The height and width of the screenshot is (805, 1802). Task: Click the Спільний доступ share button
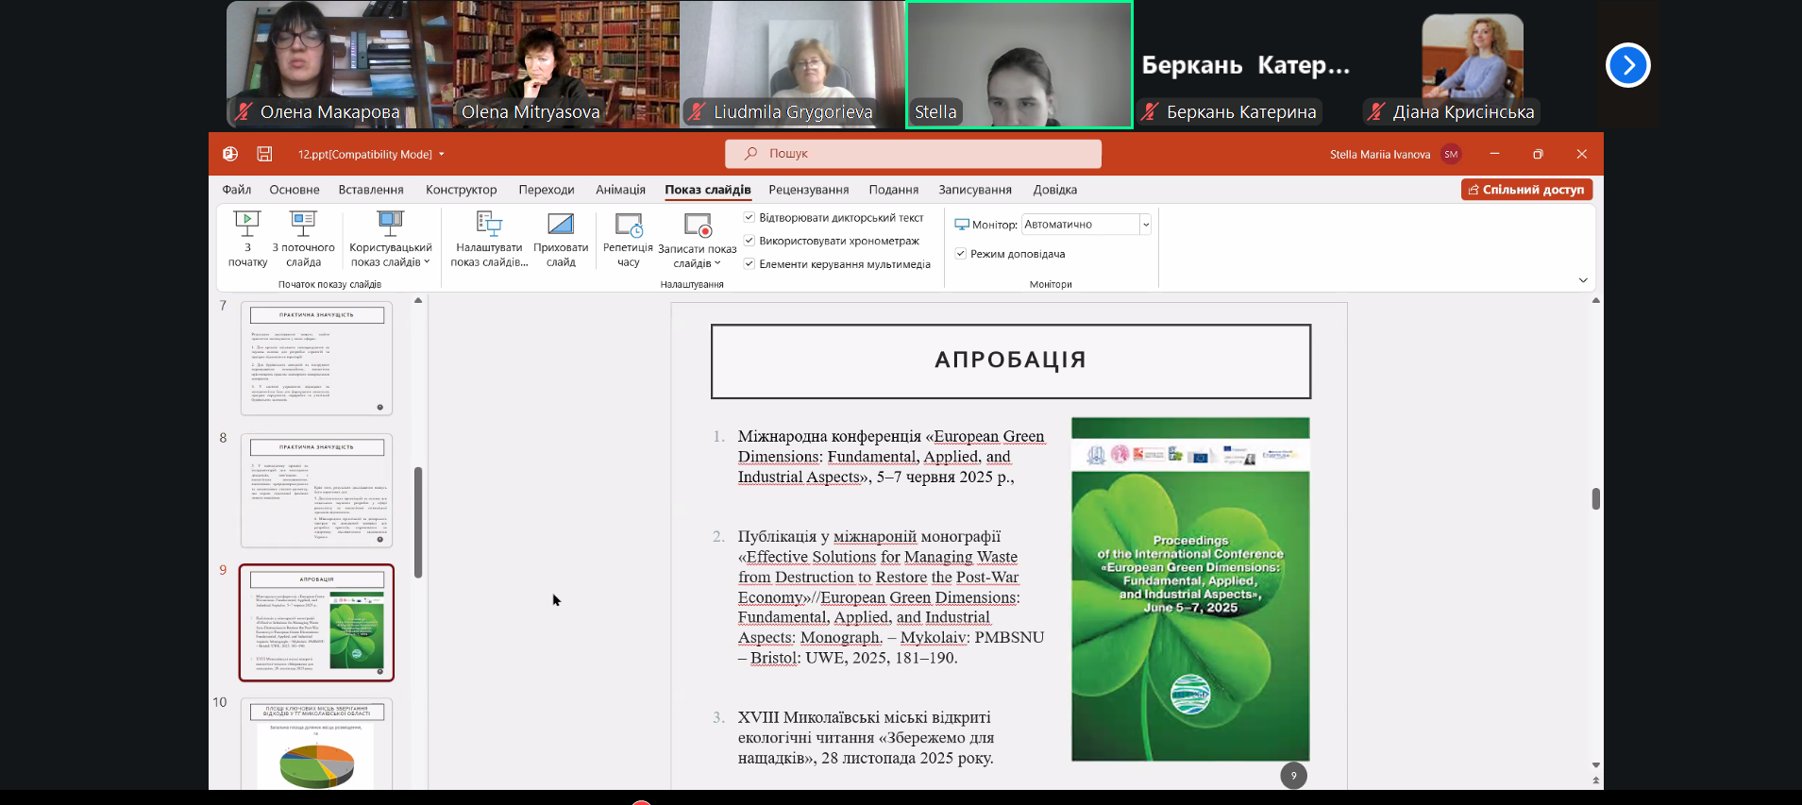(1526, 190)
